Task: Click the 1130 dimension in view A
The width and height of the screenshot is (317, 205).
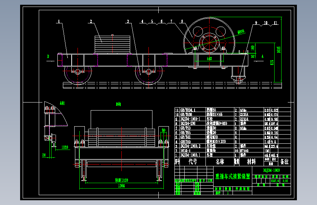Action: coord(65,147)
